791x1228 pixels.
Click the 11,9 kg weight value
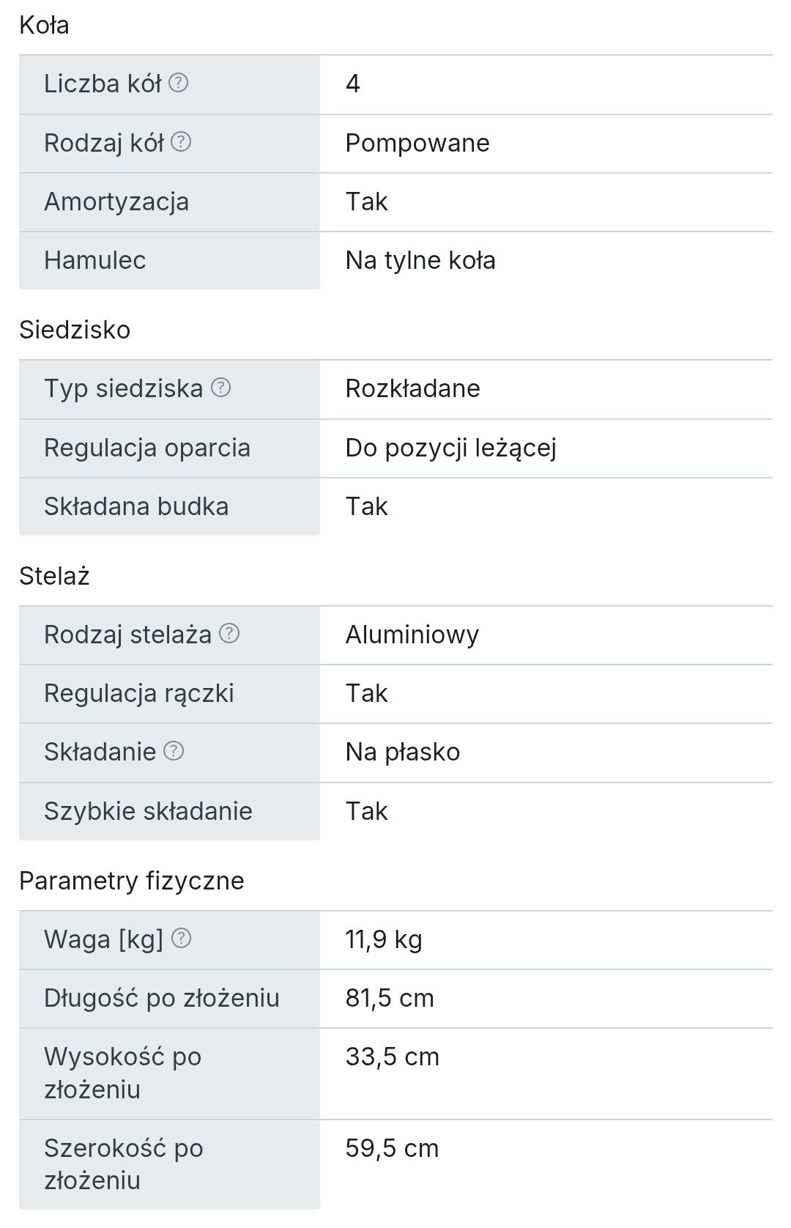(x=384, y=939)
